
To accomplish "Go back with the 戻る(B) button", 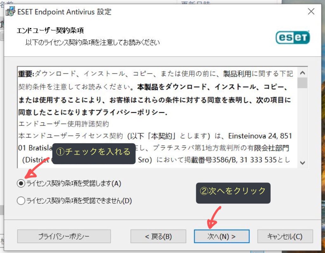I will click(x=158, y=236).
